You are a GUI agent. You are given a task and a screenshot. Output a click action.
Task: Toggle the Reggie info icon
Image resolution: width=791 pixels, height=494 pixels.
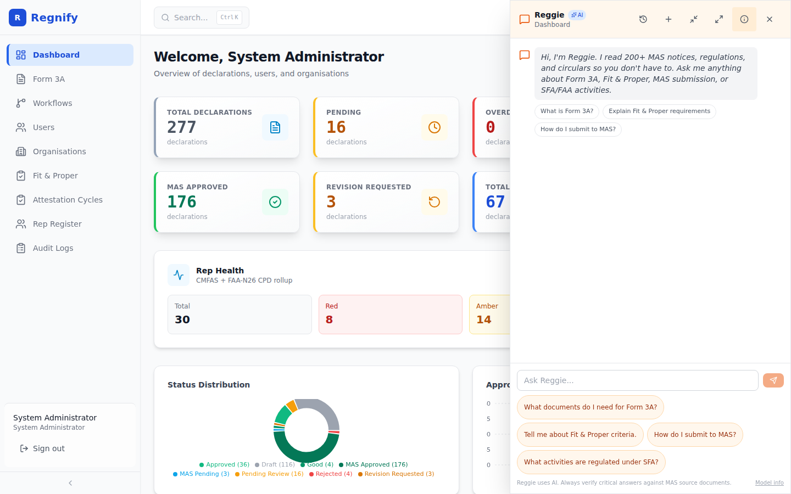[744, 19]
